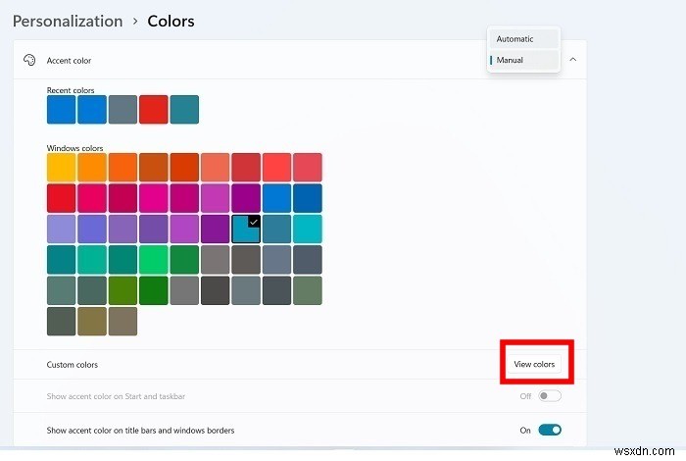The height and width of the screenshot is (461, 686).
Task: Click the Colors page heading
Action: point(171,21)
